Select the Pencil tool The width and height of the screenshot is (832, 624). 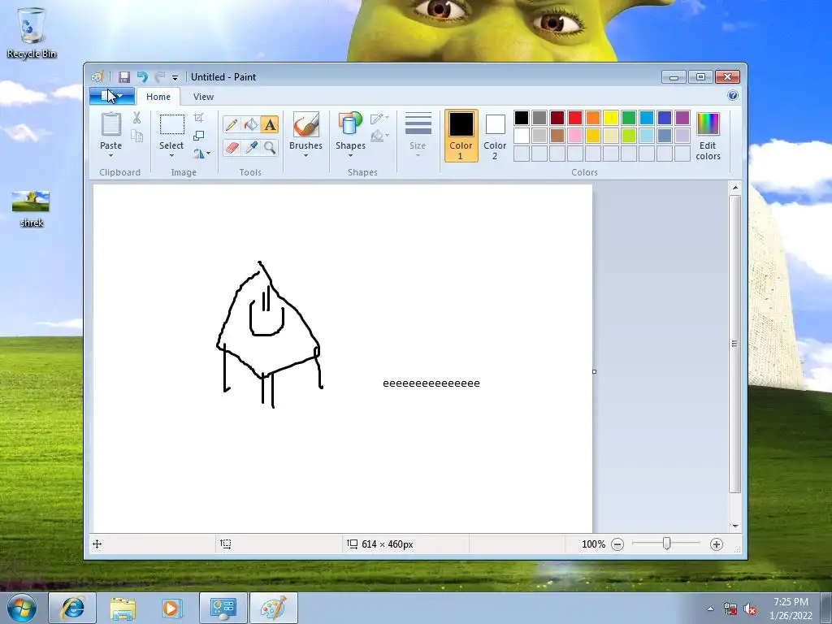(232, 124)
